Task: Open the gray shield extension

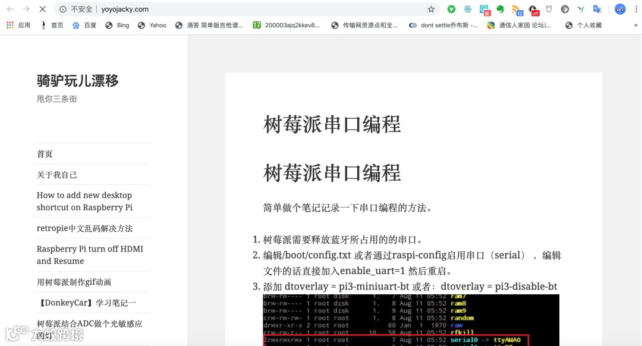Action: click(x=549, y=9)
